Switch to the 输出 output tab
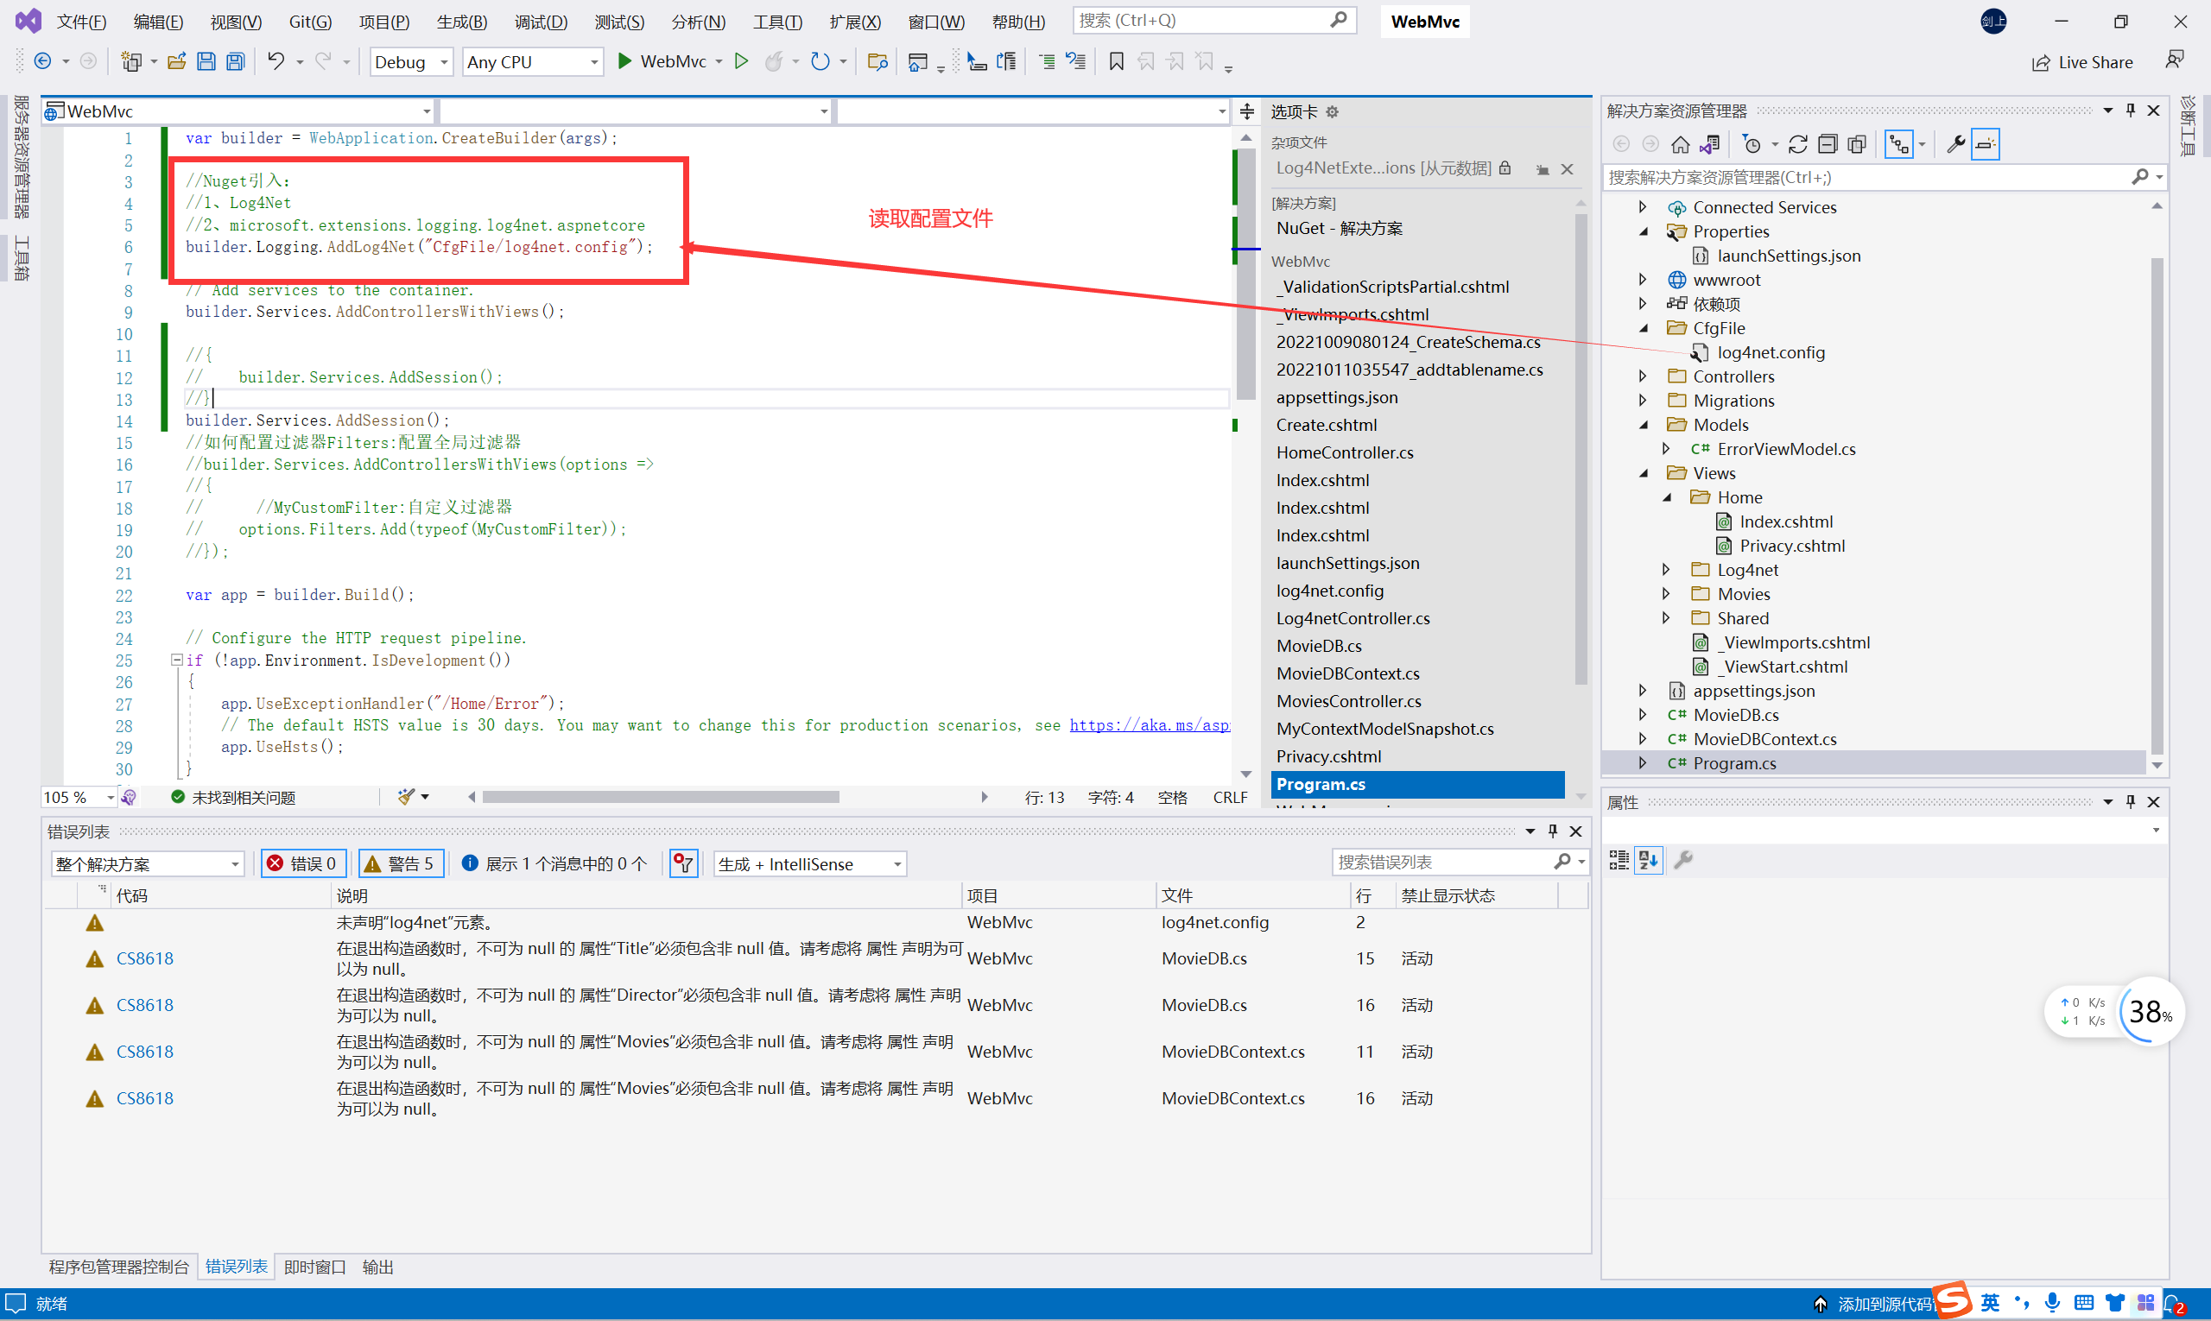This screenshot has height=1321, width=2211. pyautogui.click(x=377, y=1267)
